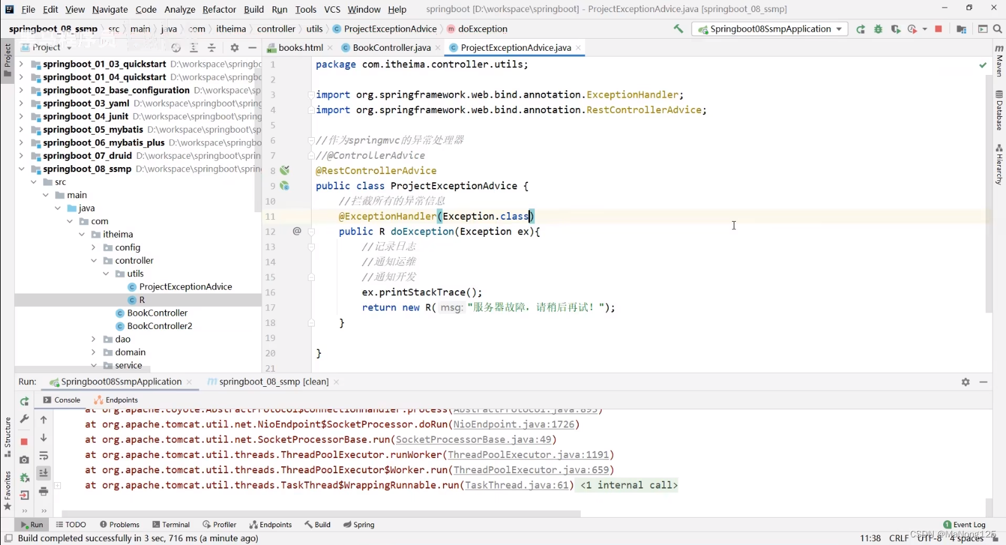Open NioEndpoint.java:1726 stack trace link
Screen dimensions: 1006x545
(x=514, y=424)
